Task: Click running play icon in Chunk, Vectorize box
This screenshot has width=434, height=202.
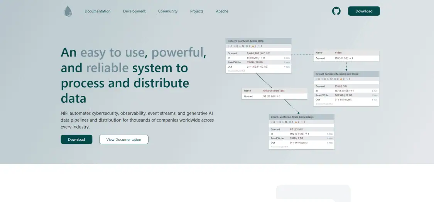Action: (x=284, y=122)
